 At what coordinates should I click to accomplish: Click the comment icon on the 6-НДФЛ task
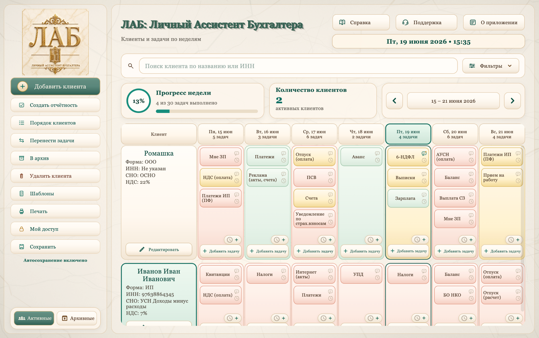pos(424,153)
